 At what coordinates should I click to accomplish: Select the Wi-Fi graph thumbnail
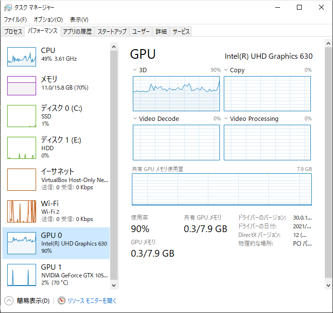click(x=22, y=211)
